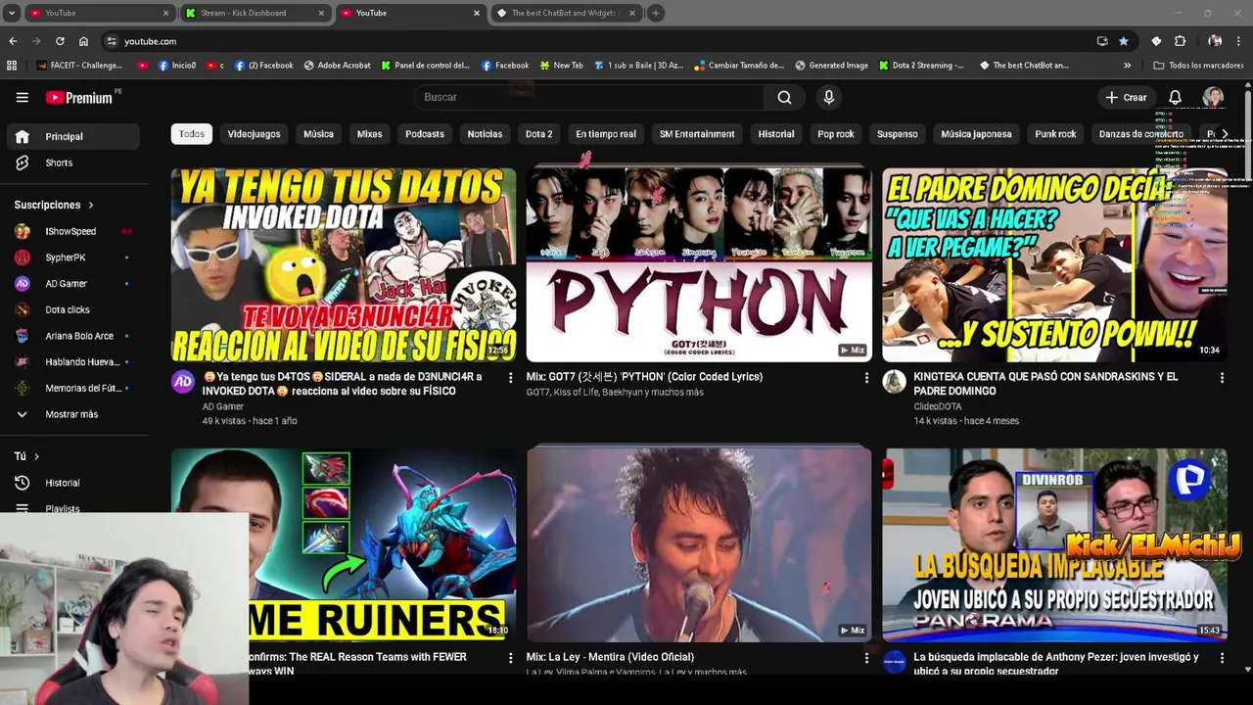Click the YouTube Premium logo
Screen dimensions: 1253x705
point(79,97)
